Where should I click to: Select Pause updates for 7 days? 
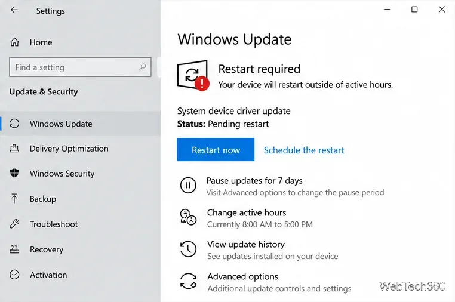(254, 181)
